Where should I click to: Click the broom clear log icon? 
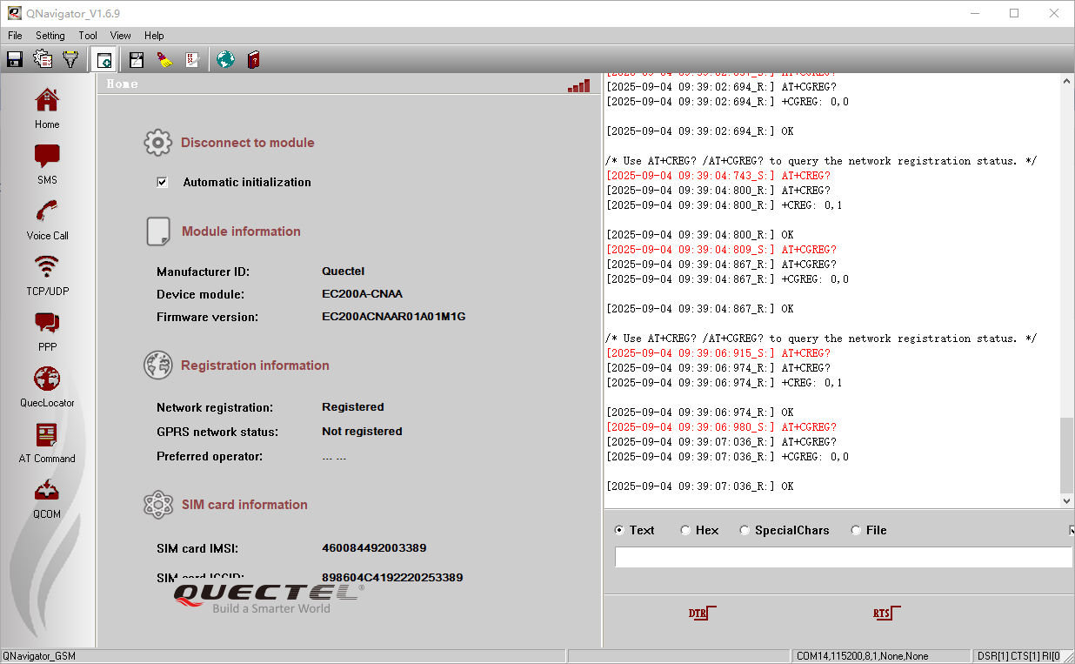164,59
